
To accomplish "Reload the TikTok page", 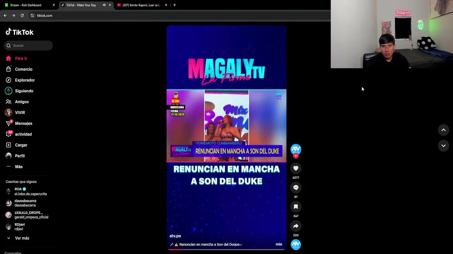I will (x=22, y=16).
